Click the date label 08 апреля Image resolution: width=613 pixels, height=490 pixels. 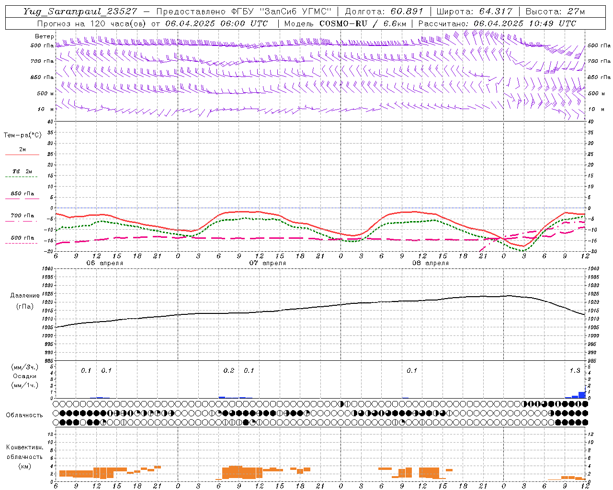click(x=430, y=263)
